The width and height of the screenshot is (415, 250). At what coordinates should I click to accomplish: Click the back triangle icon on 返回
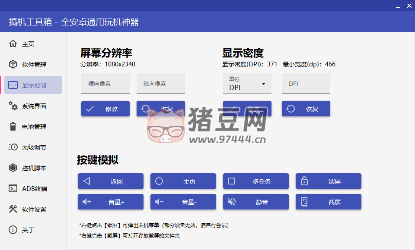[x=86, y=181]
